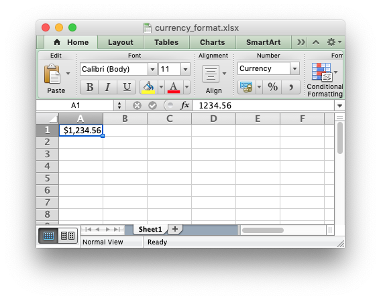
Task: Toggle Underline formatting
Action: (x=127, y=87)
